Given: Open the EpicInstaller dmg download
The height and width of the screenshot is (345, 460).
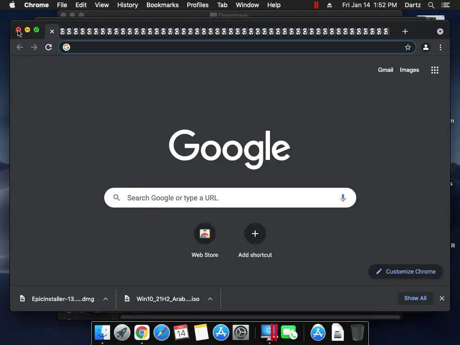Looking at the screenshot, I should coord(57,299).
